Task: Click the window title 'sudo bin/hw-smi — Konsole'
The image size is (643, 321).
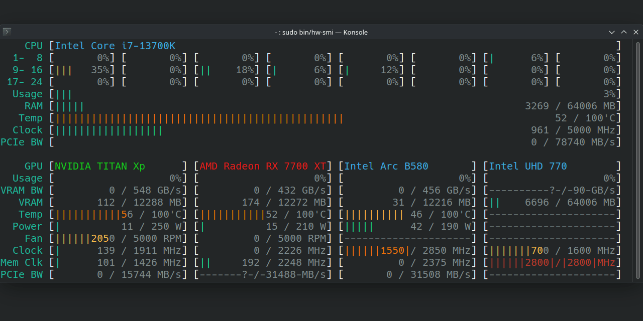Action: click(321, 32)
